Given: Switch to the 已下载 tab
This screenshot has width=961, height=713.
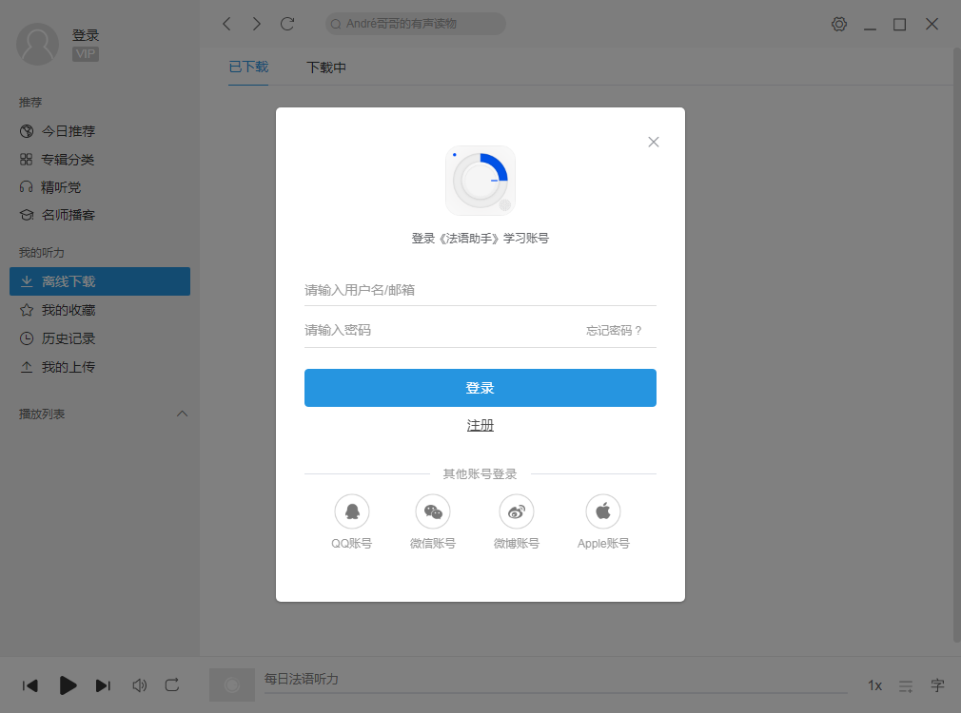Looking at the screenshot, I should 247,68.
